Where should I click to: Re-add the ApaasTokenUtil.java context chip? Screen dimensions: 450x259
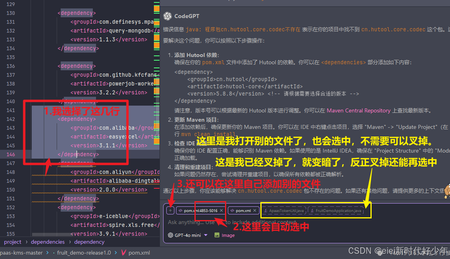tap(284, 210)
